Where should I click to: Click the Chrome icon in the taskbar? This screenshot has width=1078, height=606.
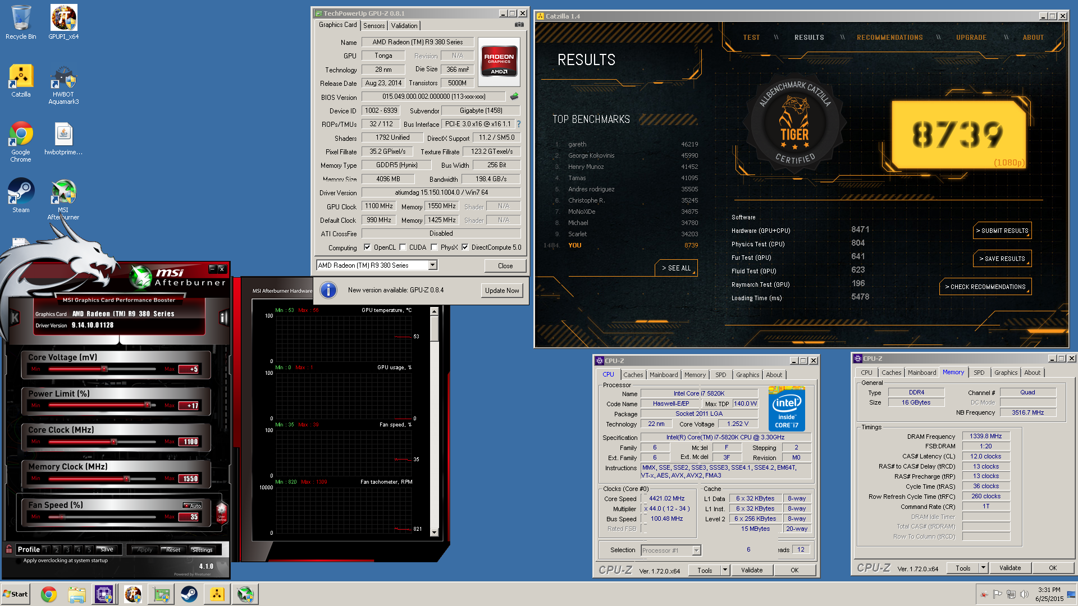pyautogui.click(x=49, y=594)
